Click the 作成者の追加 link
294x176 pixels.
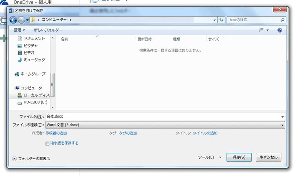tap(56, 133)
